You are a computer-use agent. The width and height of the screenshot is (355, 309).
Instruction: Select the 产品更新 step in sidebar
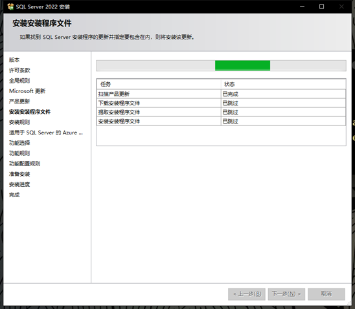tap(19, 101)
